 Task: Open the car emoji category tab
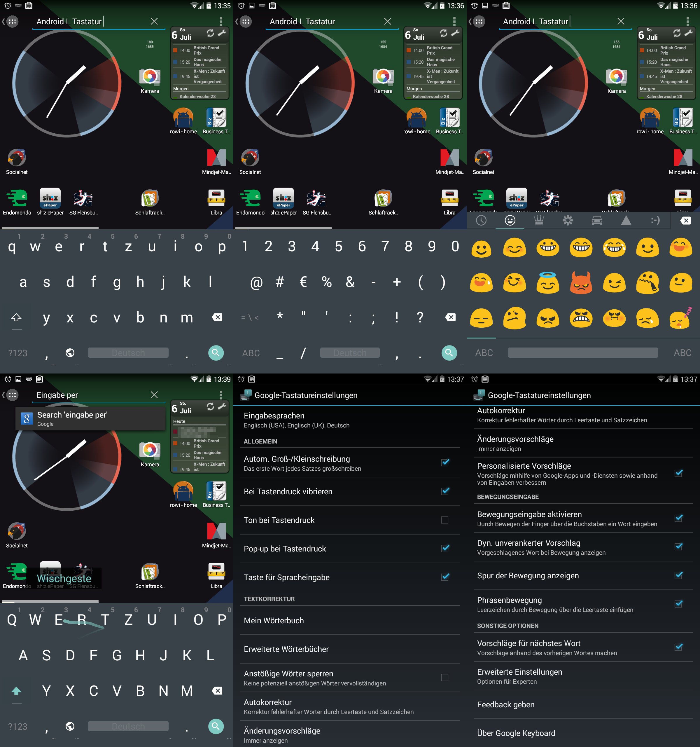pos(597,221)
